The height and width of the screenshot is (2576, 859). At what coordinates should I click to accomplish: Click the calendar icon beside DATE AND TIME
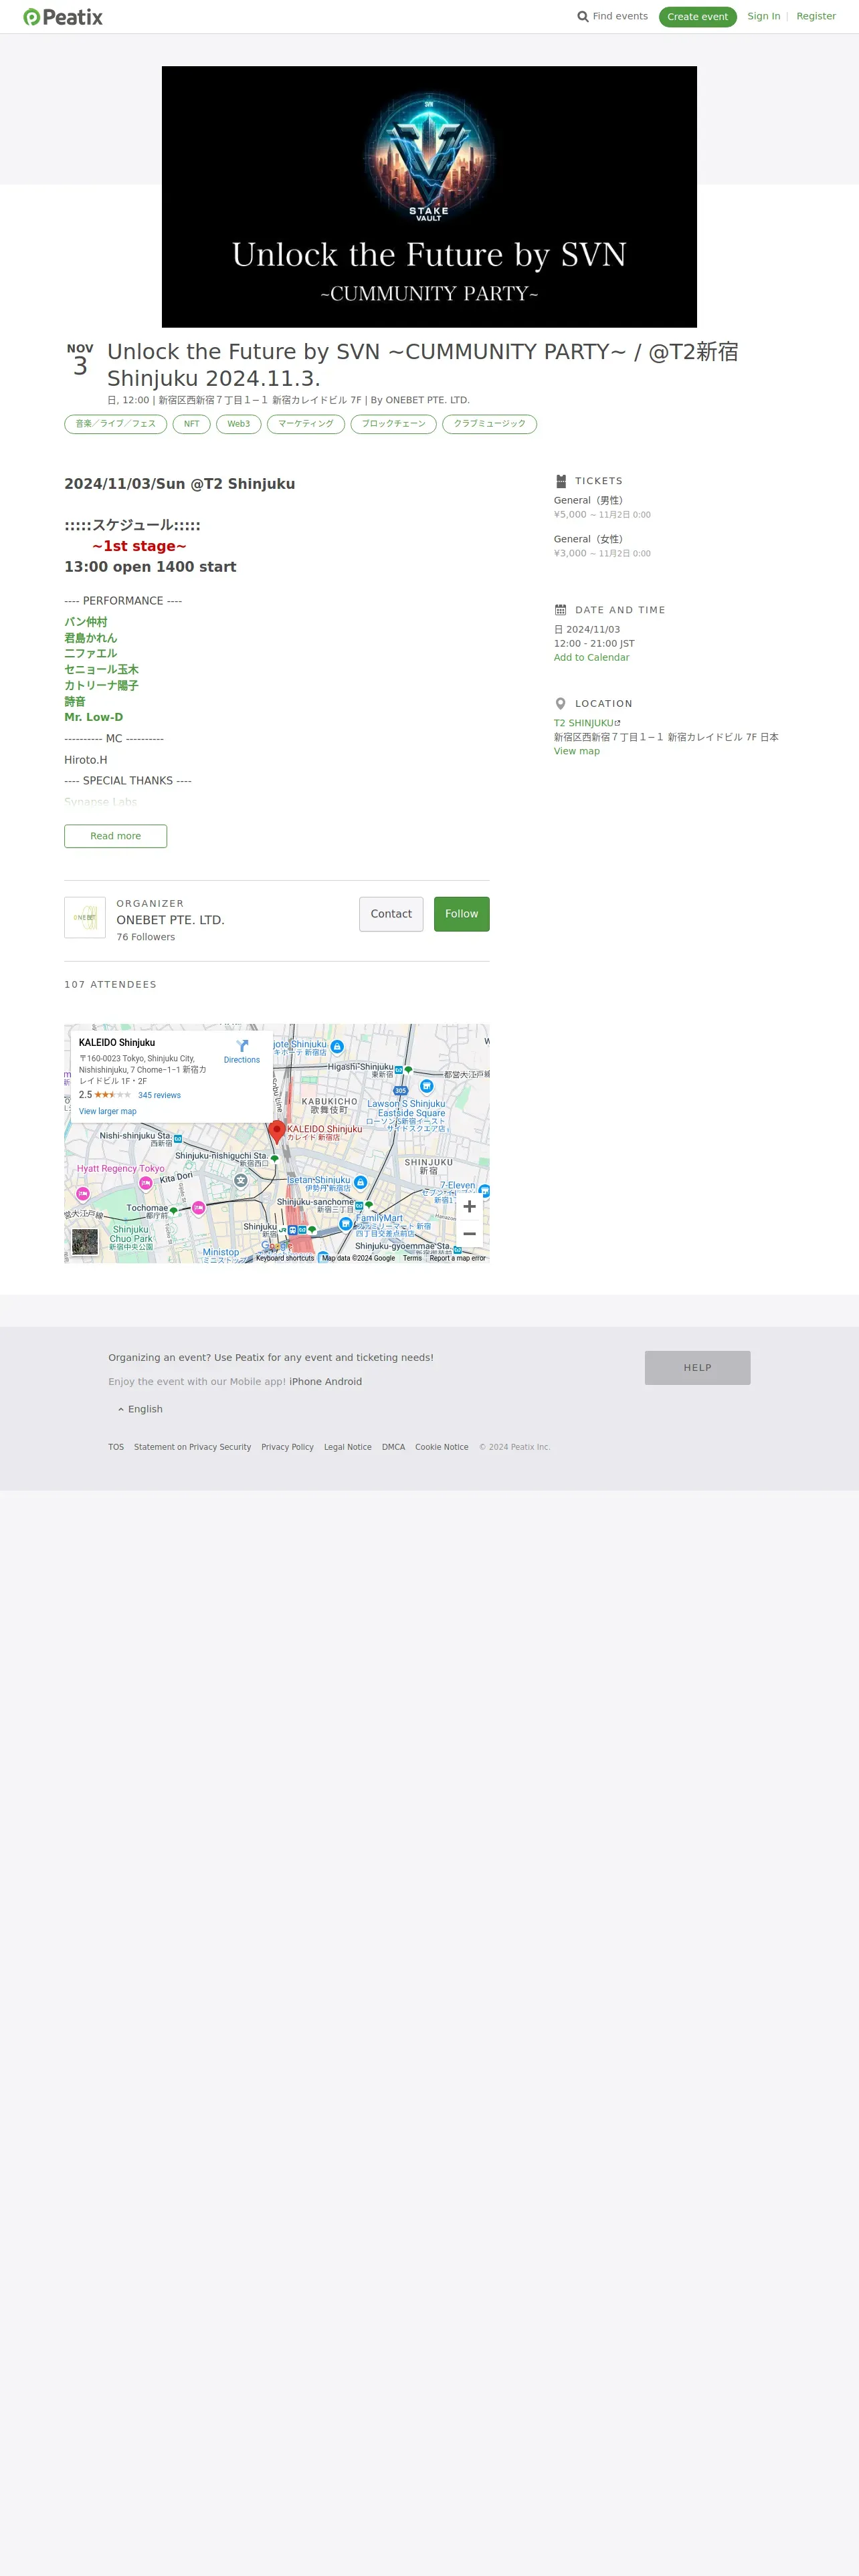[561, 610]
